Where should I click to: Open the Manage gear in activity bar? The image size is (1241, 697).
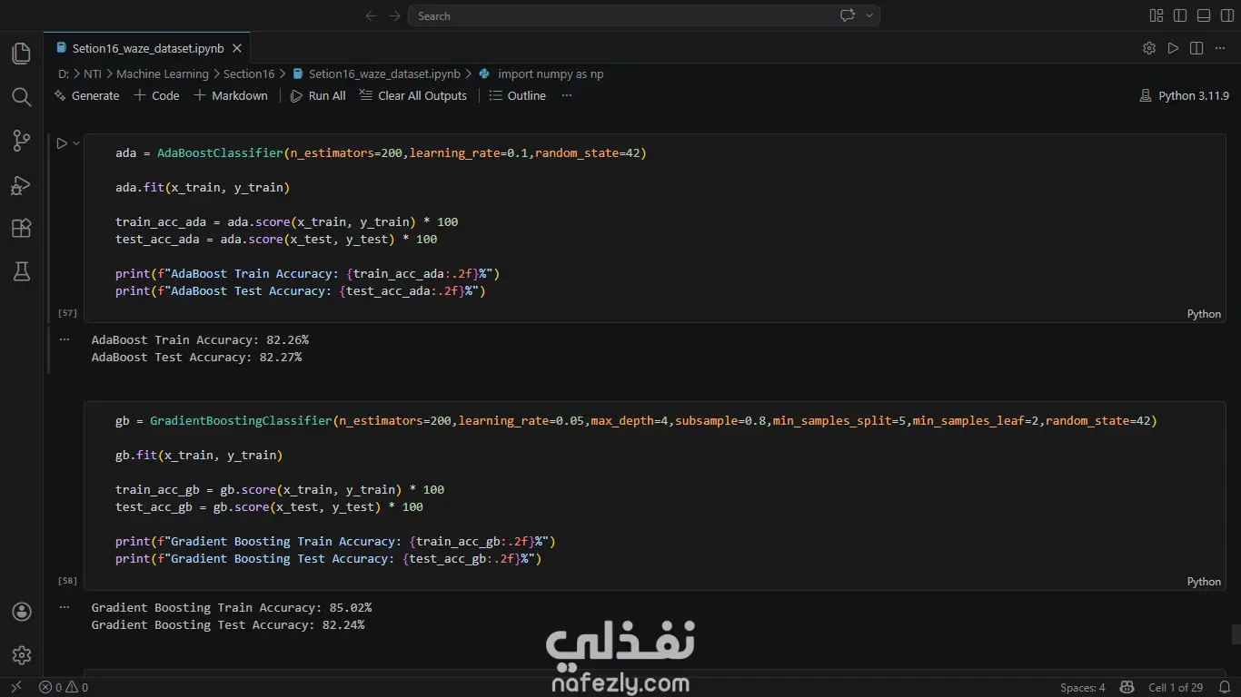coord(22,655)
